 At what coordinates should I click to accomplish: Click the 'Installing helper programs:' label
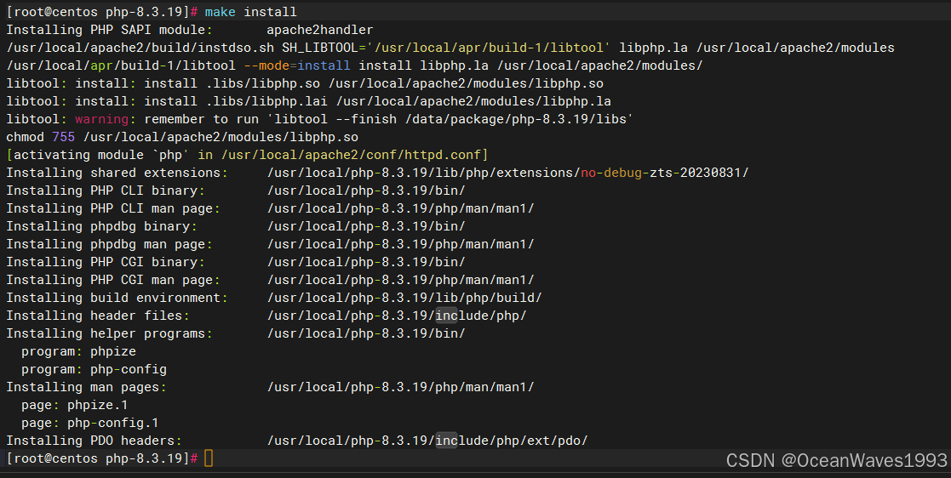pos(109,333)
